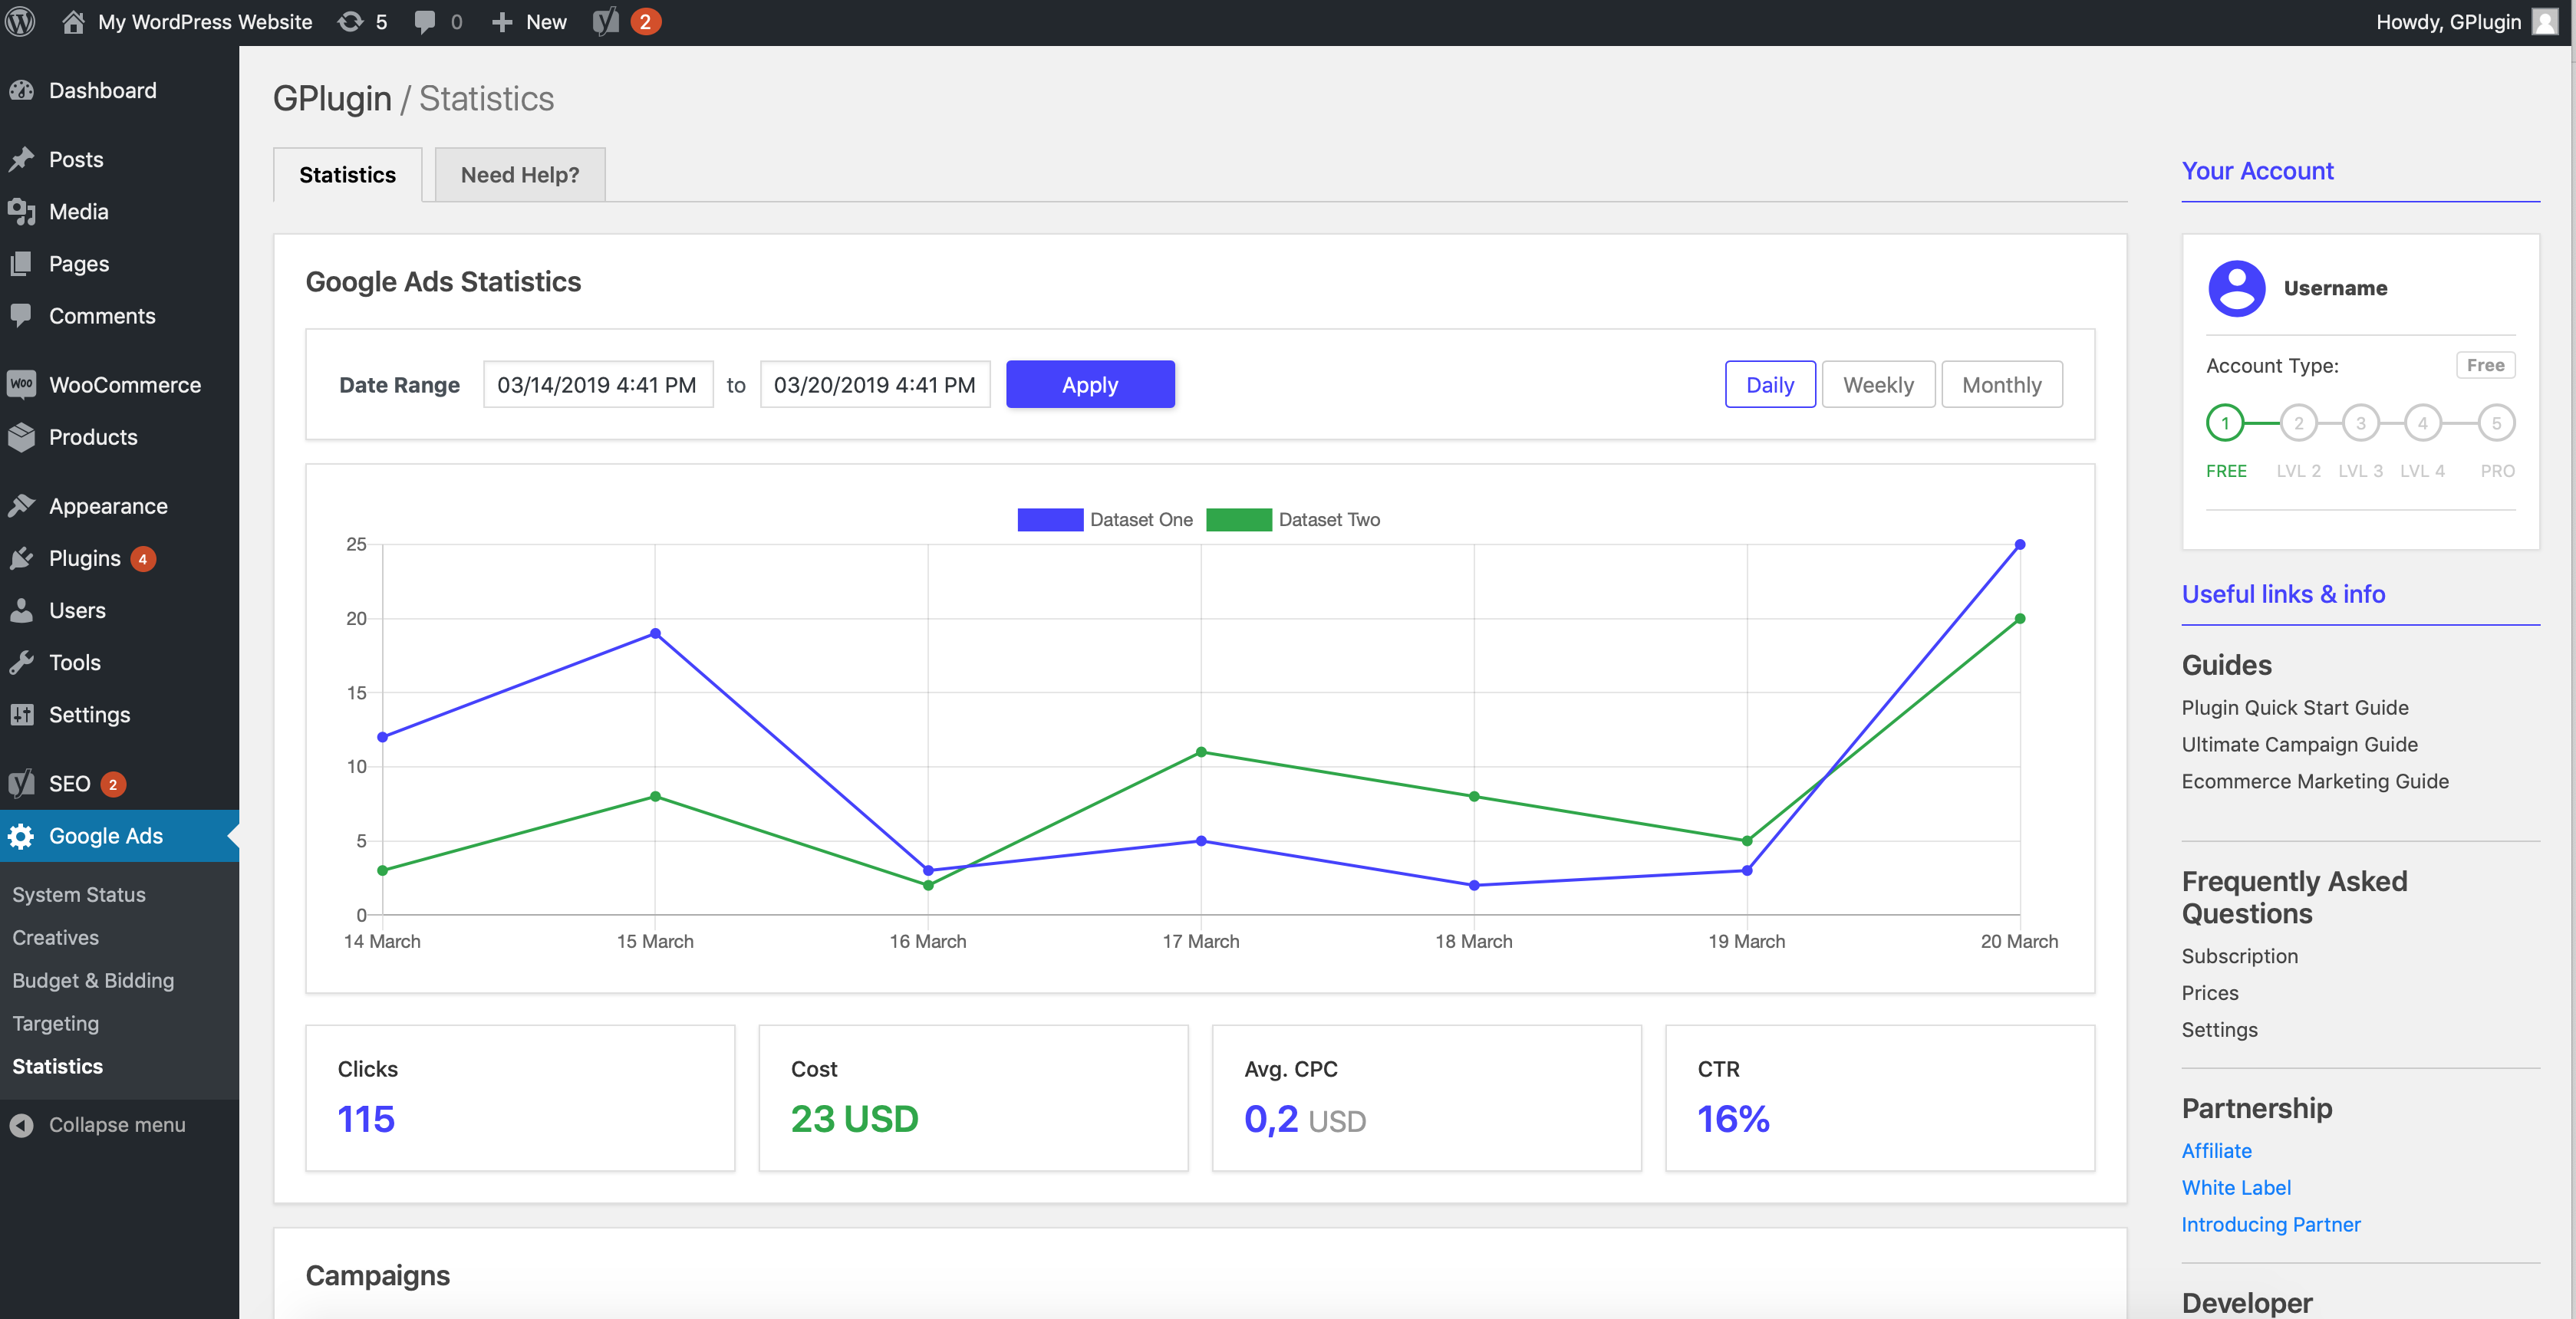This screenshot has width=2576, height=1319.
Task: Switch chart to Monthly view
Action: coord(2001,385)
